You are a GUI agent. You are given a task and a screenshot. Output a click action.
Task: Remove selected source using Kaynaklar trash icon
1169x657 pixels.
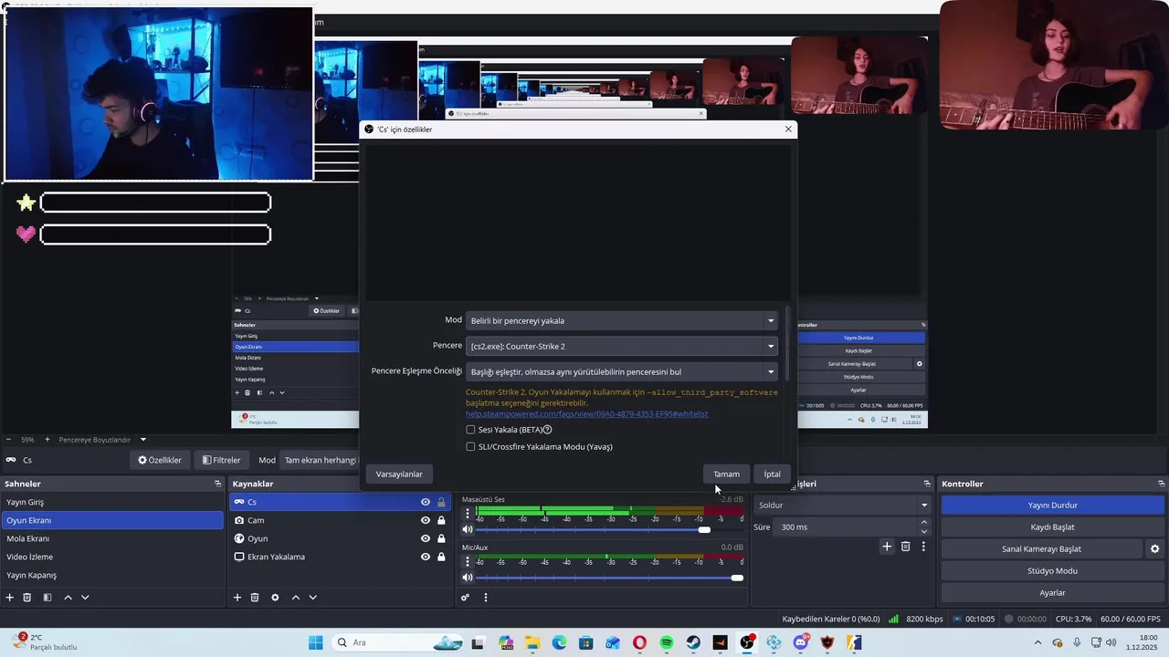tap(255, 597)
